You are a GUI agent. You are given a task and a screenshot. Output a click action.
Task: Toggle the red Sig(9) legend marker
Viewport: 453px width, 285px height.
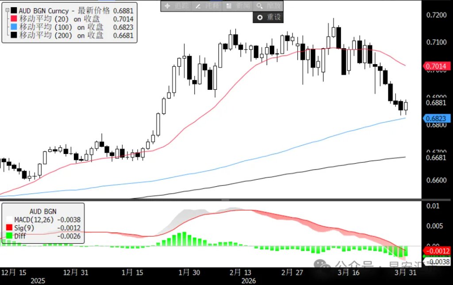(9, 227)
